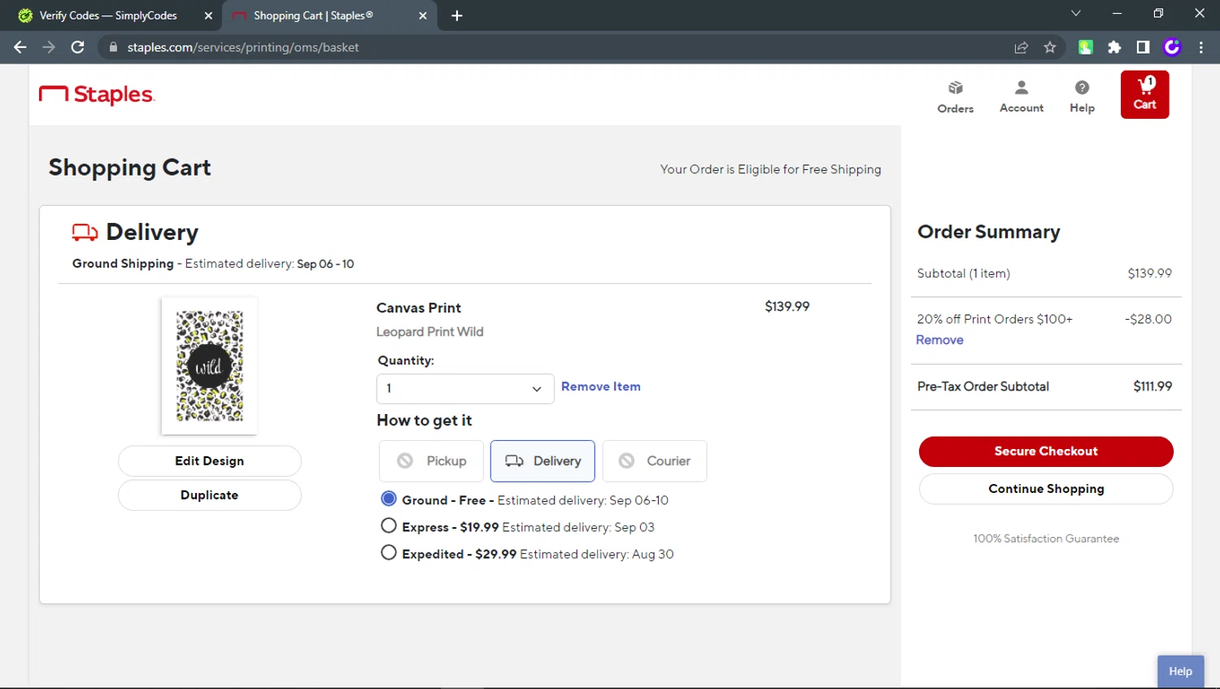Remove the 20% off coupon
This screenshot has width=1220, height=689.
coord(939,340)
